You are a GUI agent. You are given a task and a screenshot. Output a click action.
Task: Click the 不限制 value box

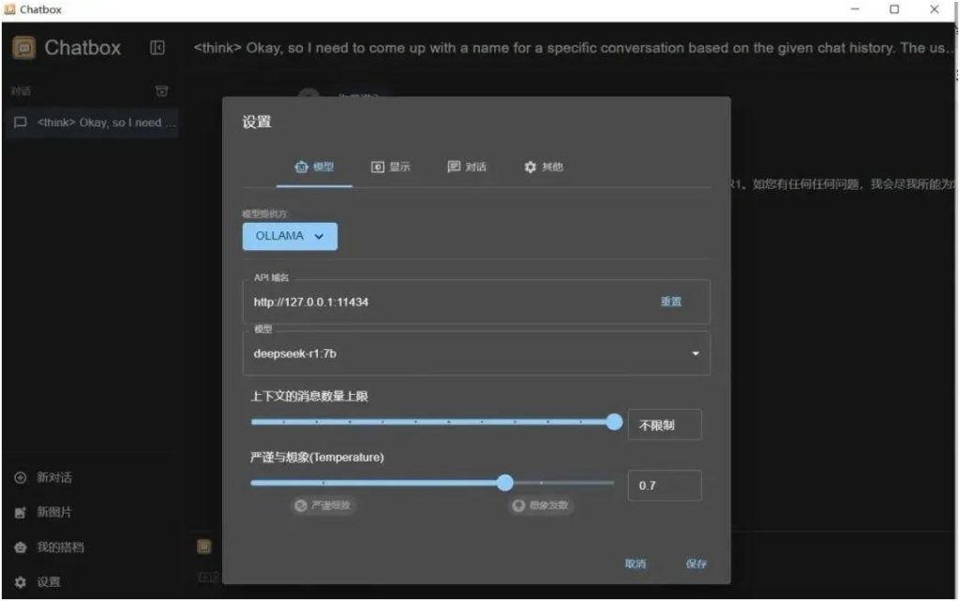665,425
